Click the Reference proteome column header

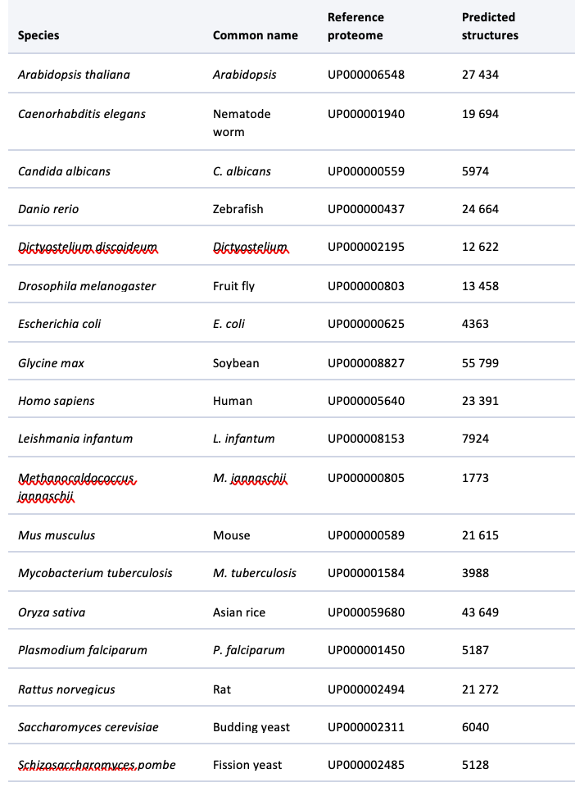(x=356, y=26)
